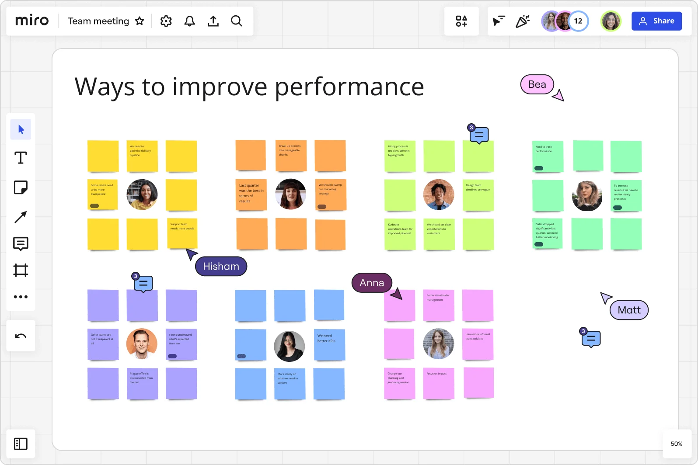Click the man's photo in green notes group
The height and width of the screenshot is (465, 698).
[x=439, y=194]
